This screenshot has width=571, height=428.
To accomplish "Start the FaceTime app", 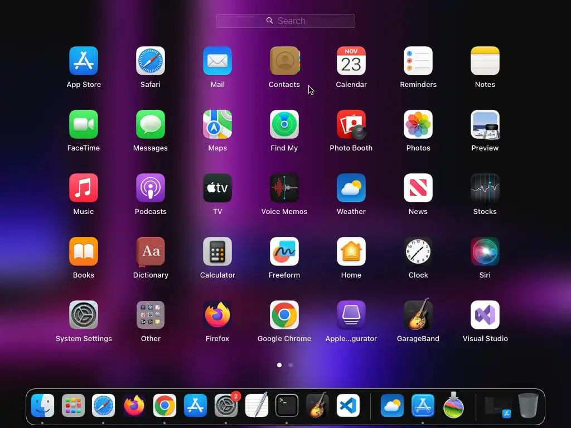I will point(84,124).
